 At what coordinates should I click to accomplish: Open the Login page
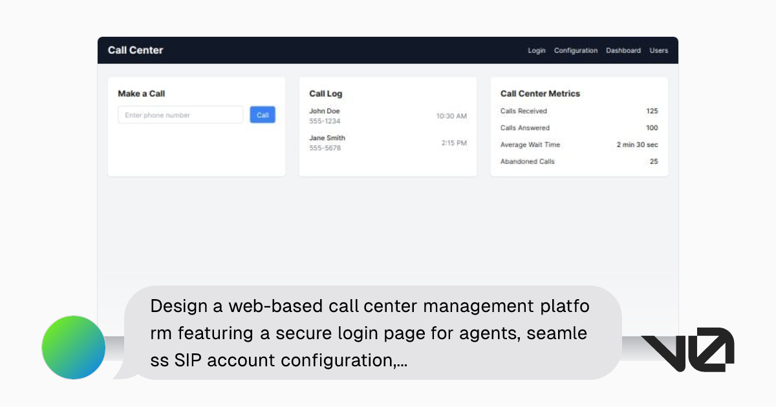(x=536, y=50)
